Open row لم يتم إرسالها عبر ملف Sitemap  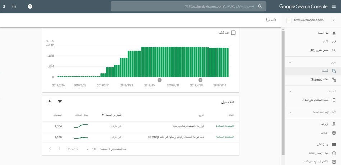tap(140, 137)
